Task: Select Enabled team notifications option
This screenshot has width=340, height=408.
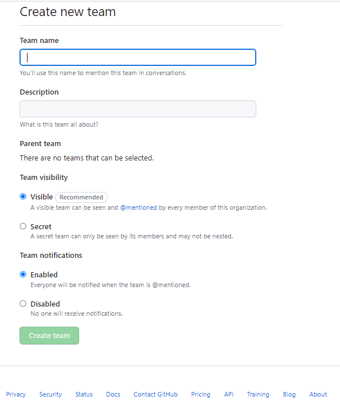Action: pos(23,274)
